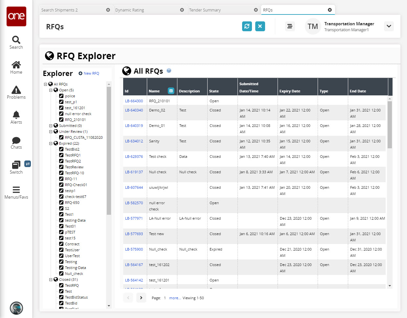Go to next page of results
This screenshot has height=318, width=407.
[141, 298]
